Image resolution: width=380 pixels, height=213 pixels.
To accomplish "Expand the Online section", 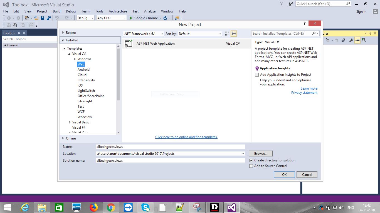I will click(x=63, y=138).
